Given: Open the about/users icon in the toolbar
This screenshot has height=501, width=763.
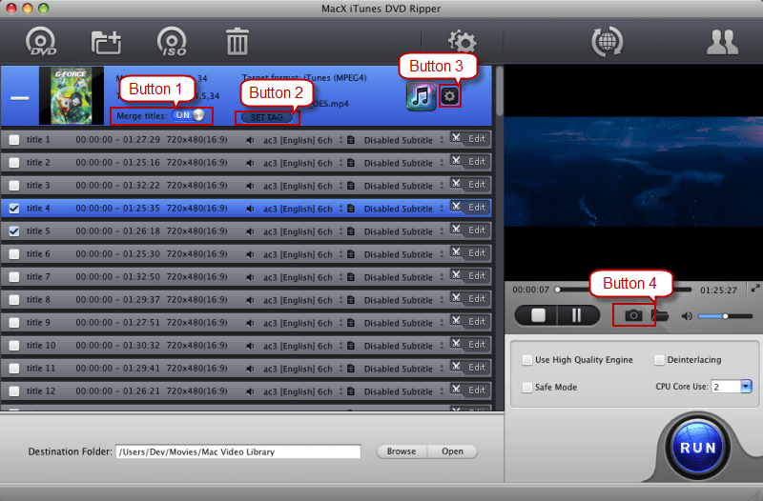Looking at the screenshot, I should 723,42.
